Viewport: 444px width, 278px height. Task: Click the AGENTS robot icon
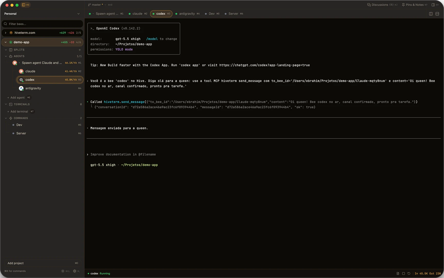(x=11, y=56)
